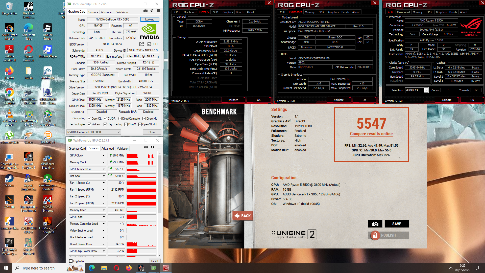Open File Explorer from the taskbar
The image size is (485, 273).
[104, 268]
